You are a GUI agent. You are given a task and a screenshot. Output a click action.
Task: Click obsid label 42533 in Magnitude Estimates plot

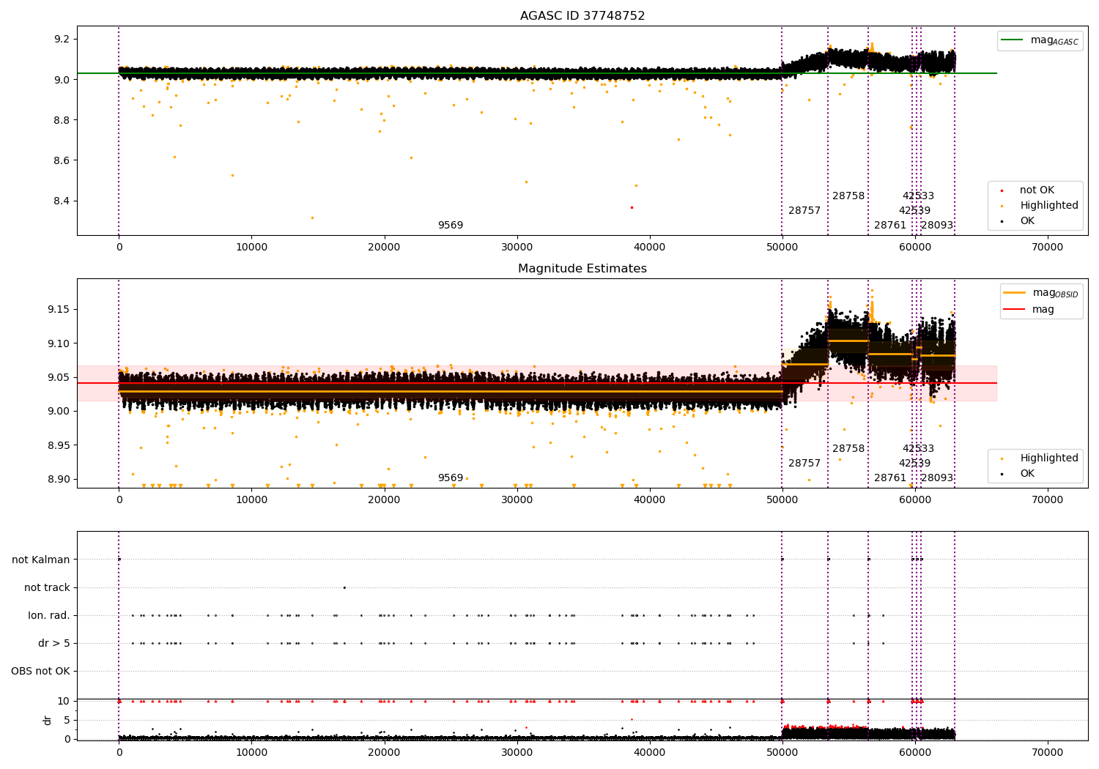click(918, 449)
